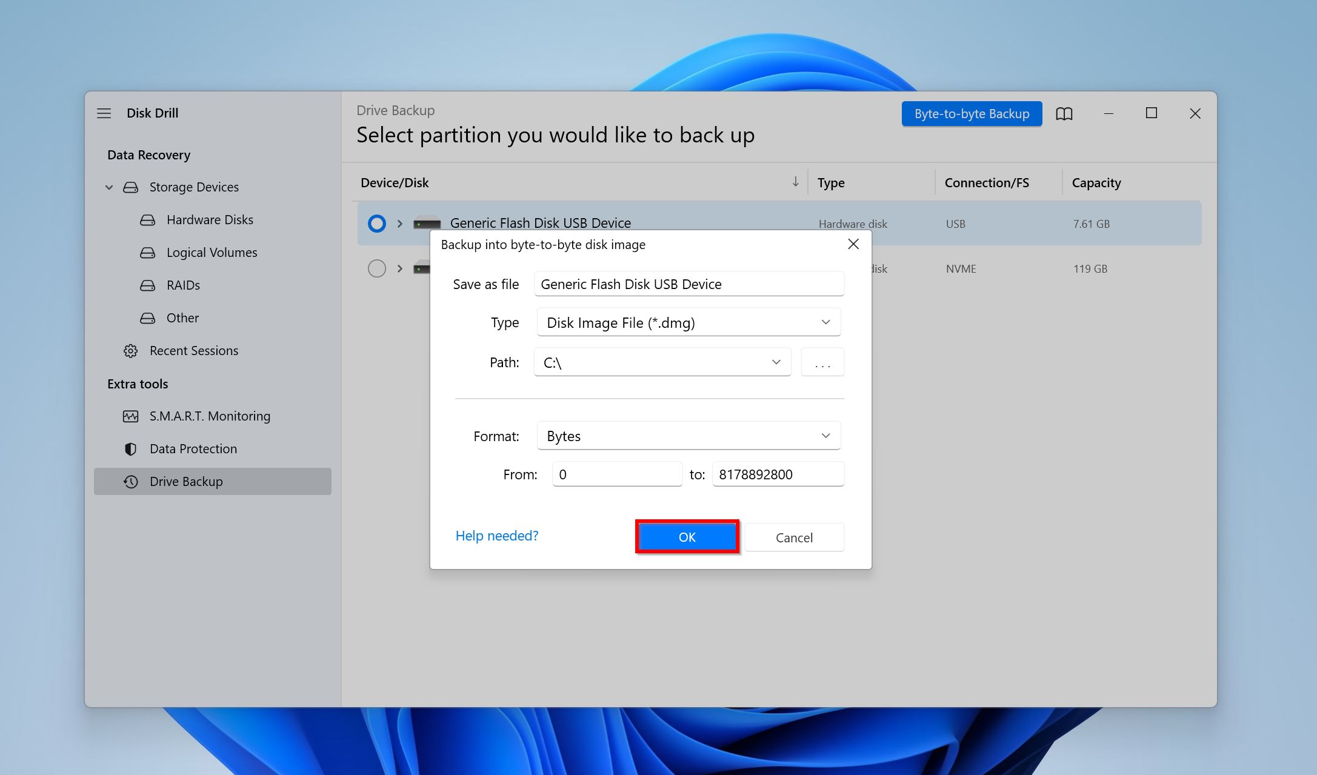Expand the Generic Flash Disk USB Device tree
This screenshot has height=775, width=1317.
[398, 222]
